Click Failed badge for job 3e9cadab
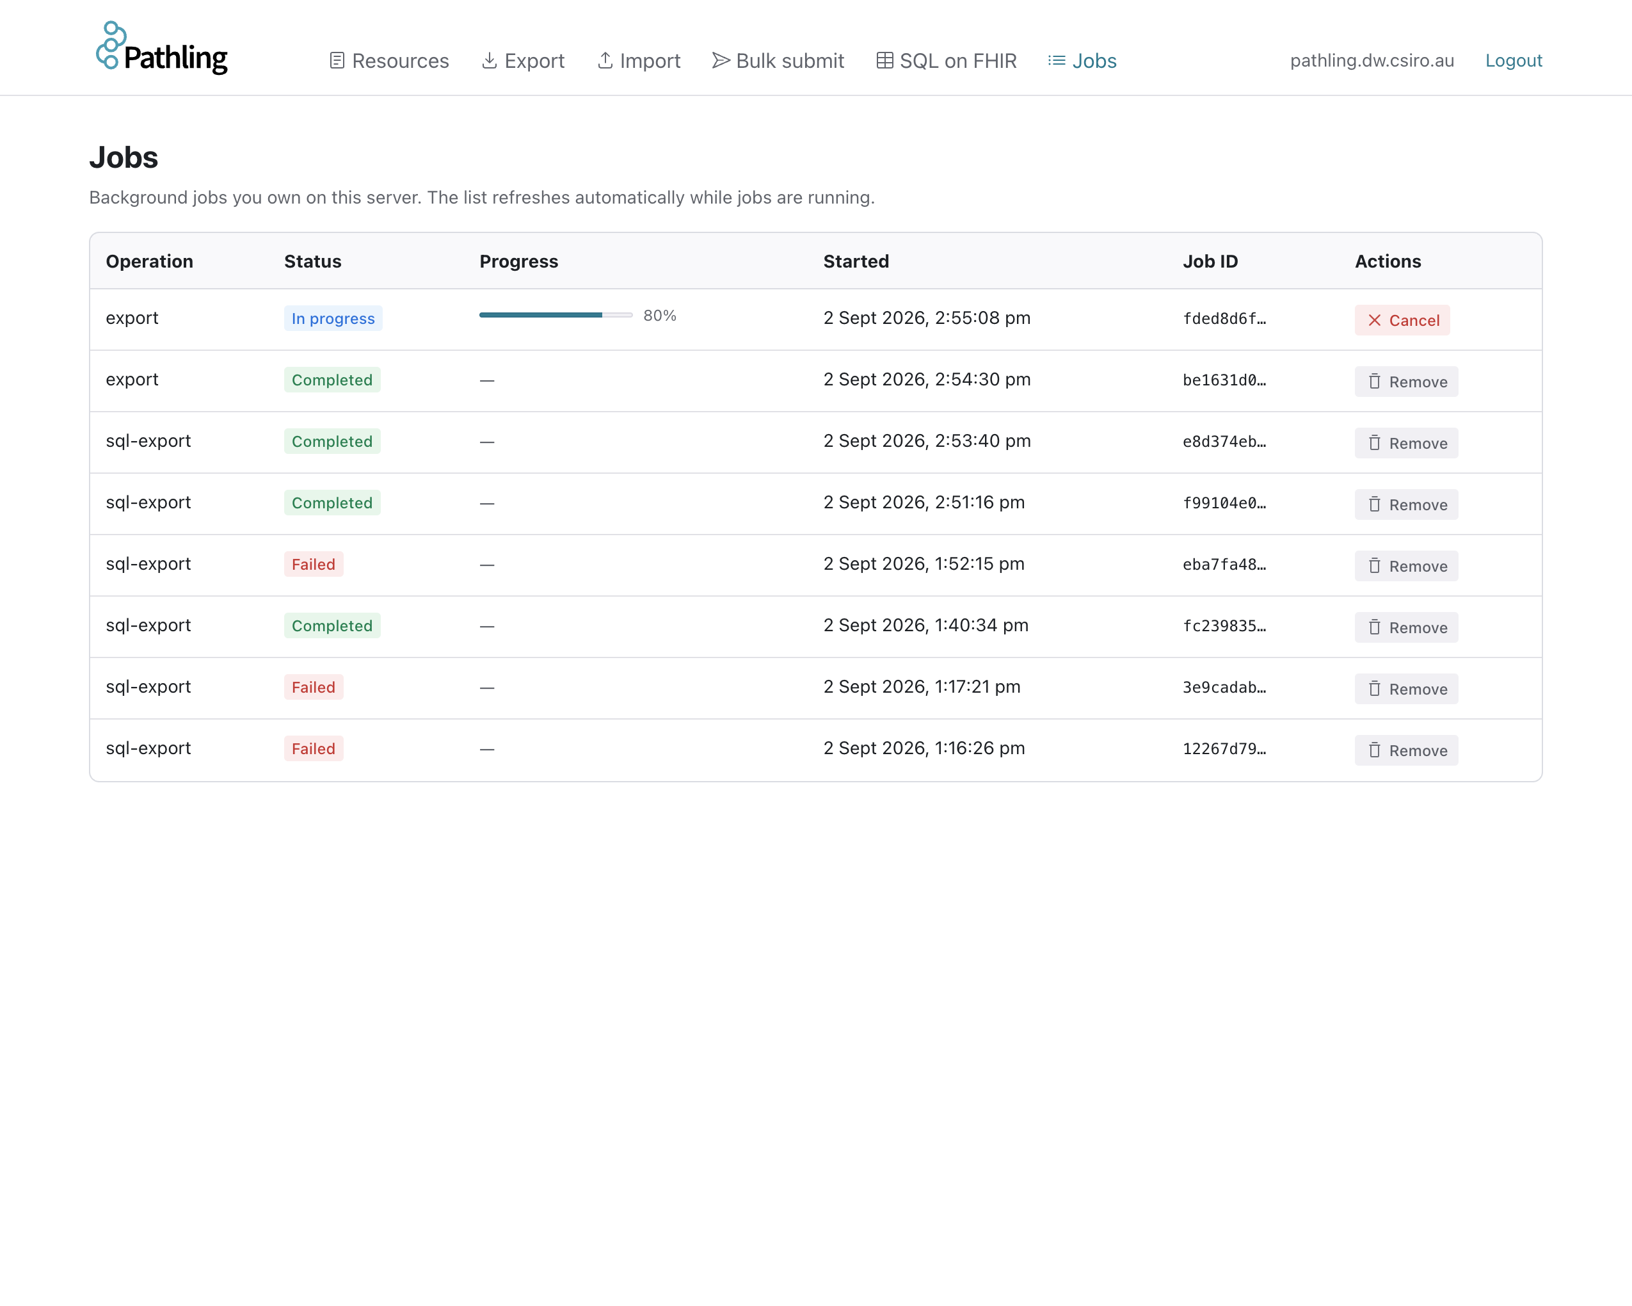Screen dimensions: 1632x1306 (x=314, y=688)
